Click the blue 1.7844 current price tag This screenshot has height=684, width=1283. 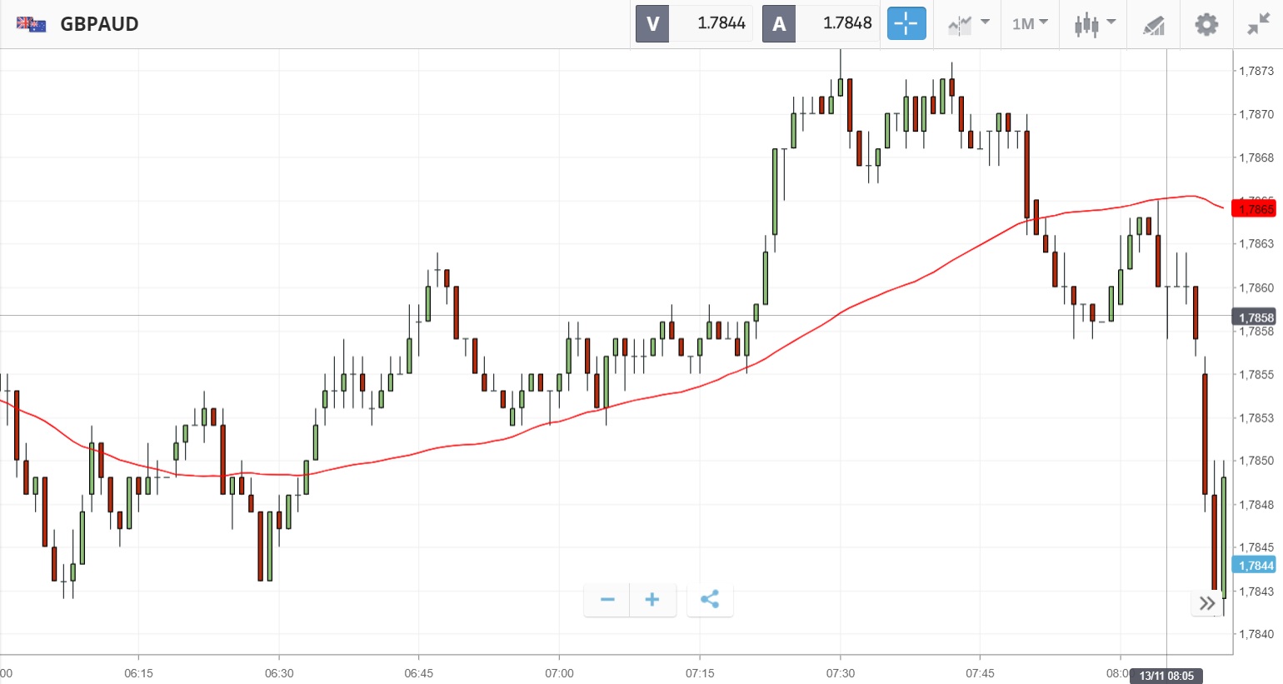[1254, 566]
